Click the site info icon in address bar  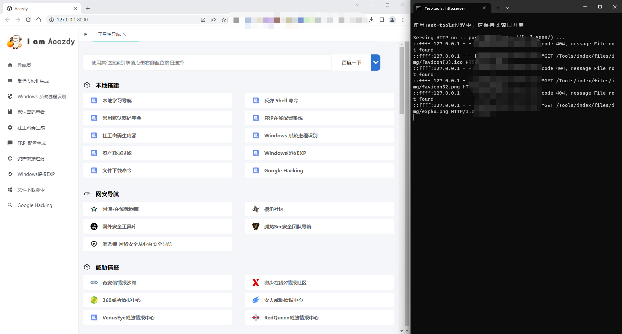pyautogui.click(x=51, y=20)
